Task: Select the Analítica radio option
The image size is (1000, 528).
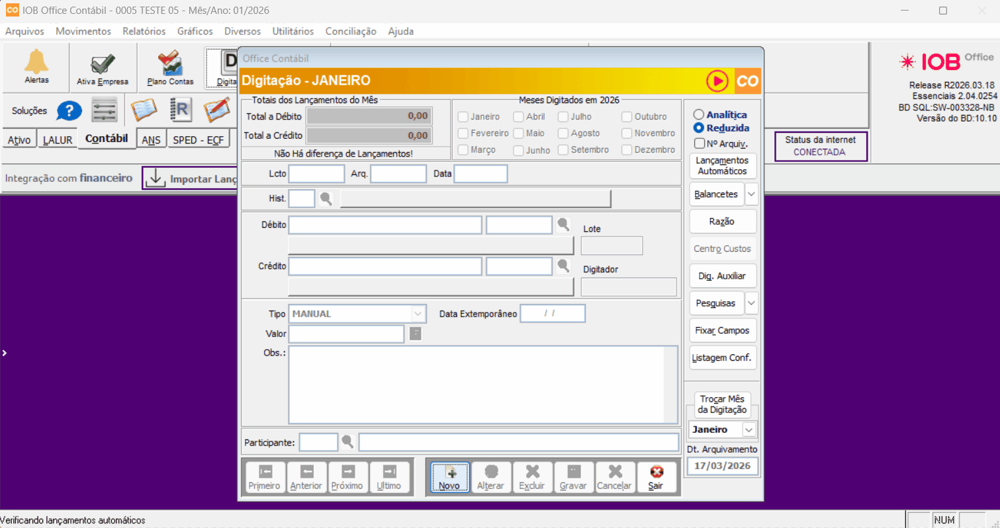Action: coord(698,115)
